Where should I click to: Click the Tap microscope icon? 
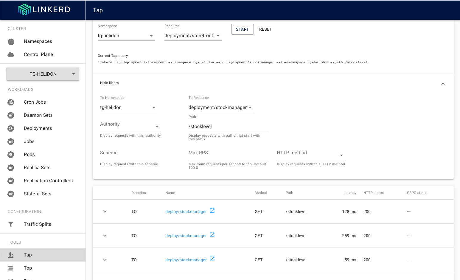11,255
